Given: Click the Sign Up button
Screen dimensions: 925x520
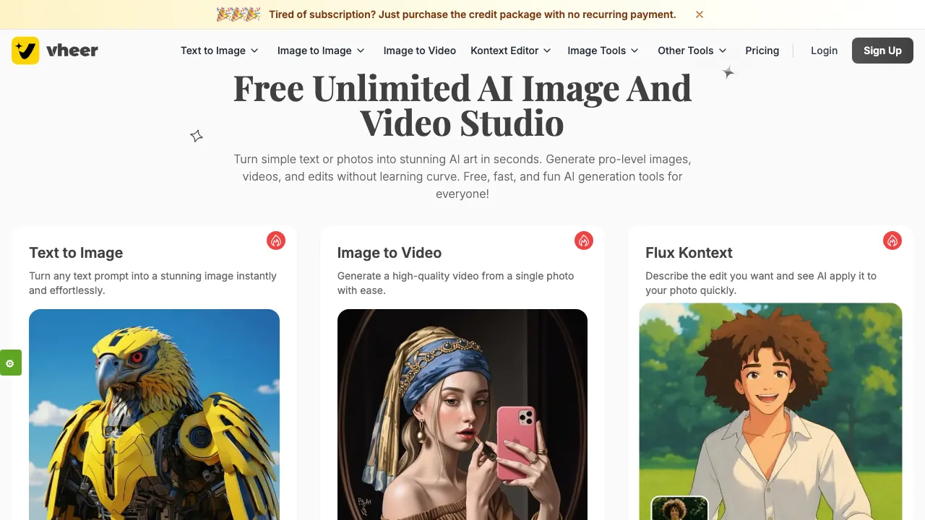Looking at the screenshot, I should pos(882,51).
